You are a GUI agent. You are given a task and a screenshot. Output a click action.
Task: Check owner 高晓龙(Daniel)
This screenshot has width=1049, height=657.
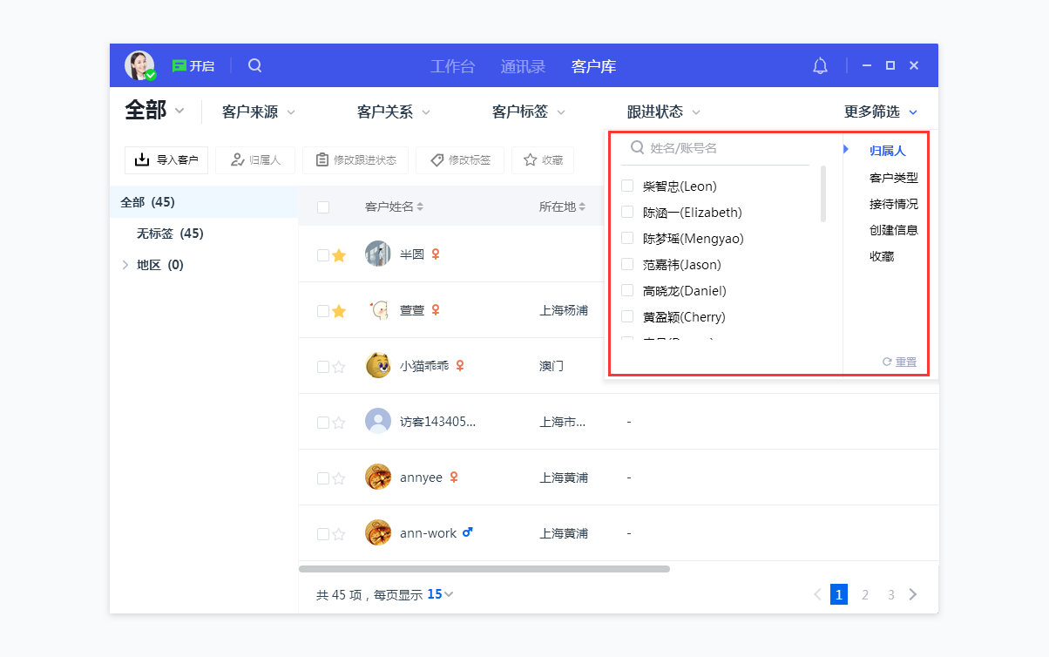pos(627,290)
